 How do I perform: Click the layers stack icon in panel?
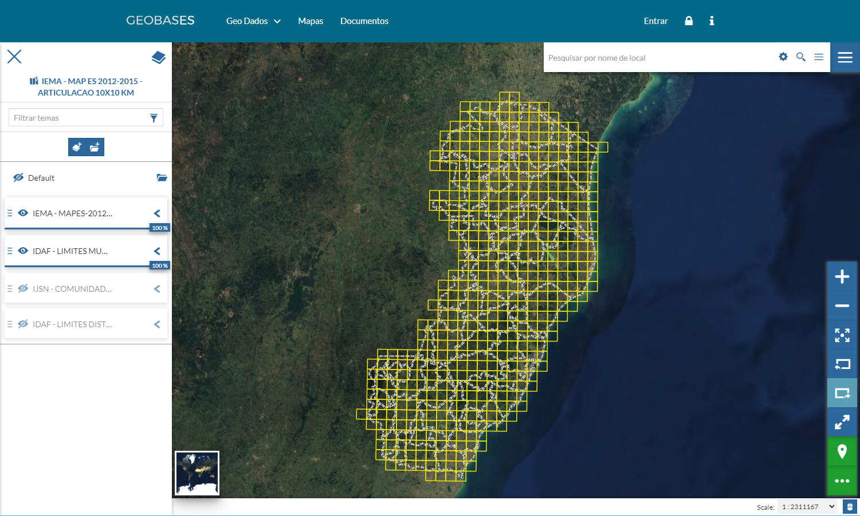tap(158, 57)
